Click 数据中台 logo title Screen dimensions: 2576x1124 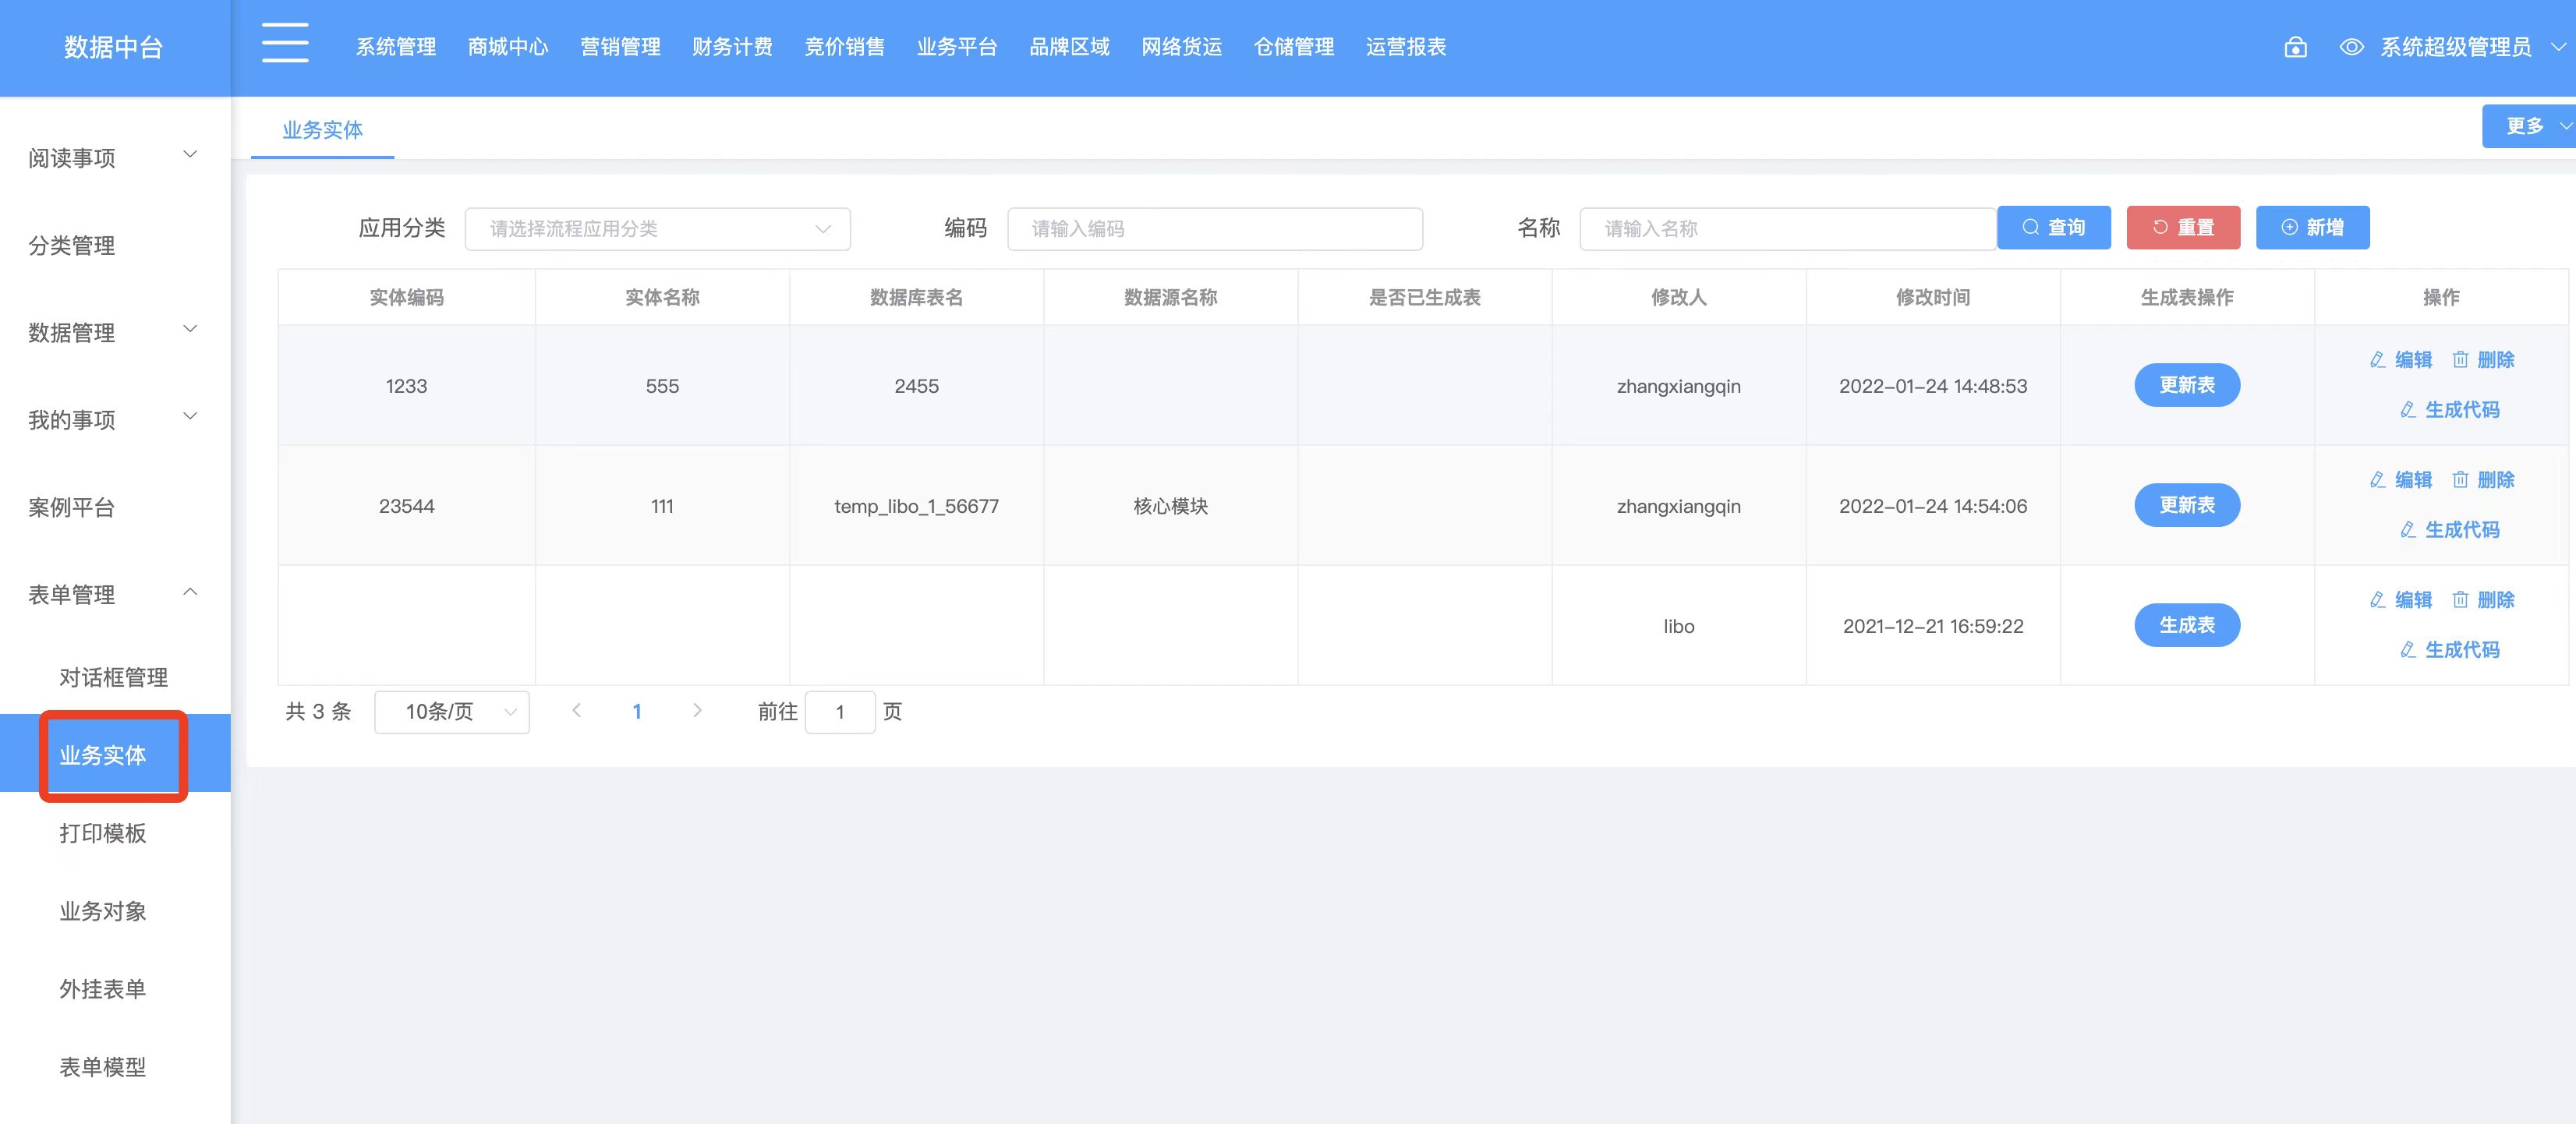click(113, 47)
